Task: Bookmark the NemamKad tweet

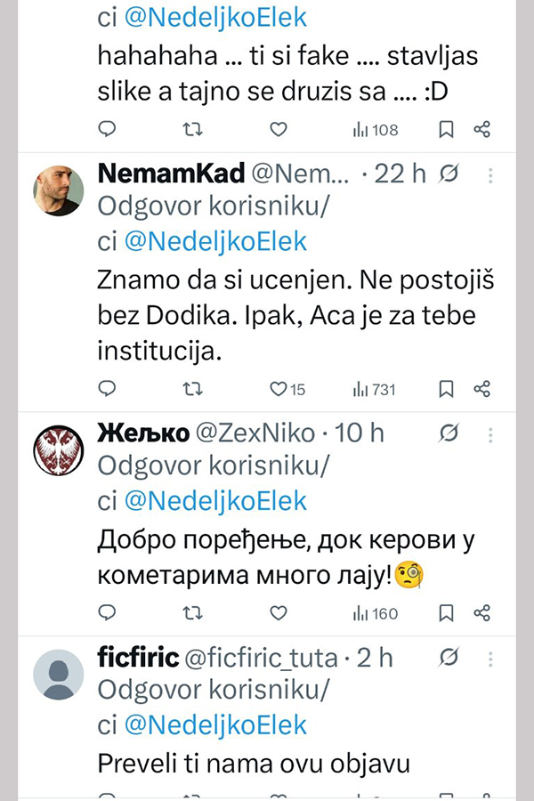Action: (x=447, y=389)
